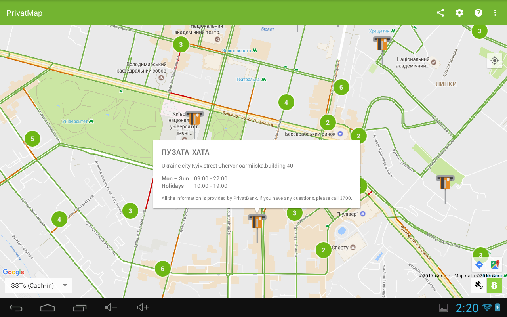Expand the SSTs (Cash-in) dropdown
The height and width of the screenshot is (317, 507).
(38, 285)
